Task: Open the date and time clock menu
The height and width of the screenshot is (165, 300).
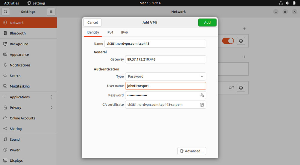Action: pyautogui.click(x=150, y=3)
